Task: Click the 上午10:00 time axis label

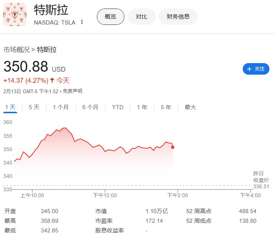Action: [32, 195]
